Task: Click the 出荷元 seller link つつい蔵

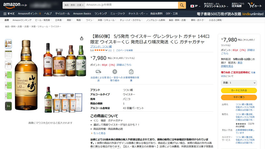Action: tap(245, 107)
